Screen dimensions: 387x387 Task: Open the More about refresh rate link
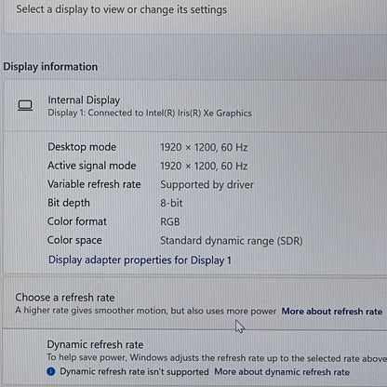[332, 311]
